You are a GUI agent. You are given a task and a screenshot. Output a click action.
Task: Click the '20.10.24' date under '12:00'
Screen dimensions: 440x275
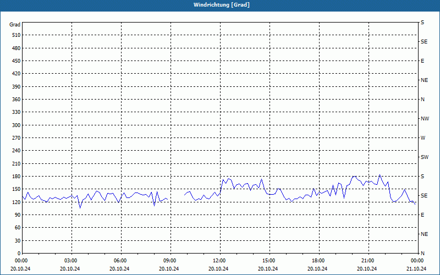pos(218,268)
